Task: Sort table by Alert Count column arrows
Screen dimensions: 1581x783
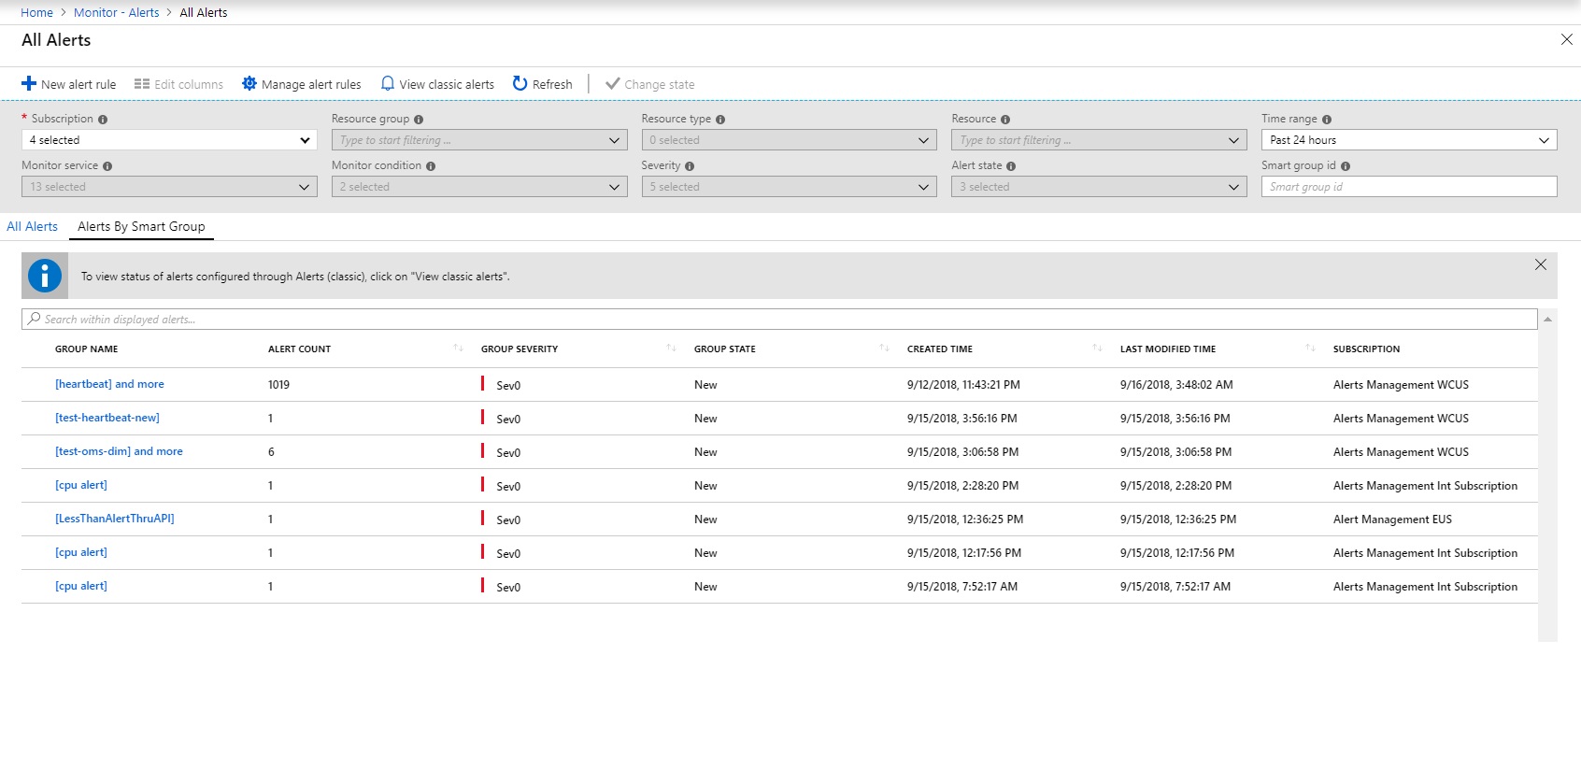Action: [x=458, y=349]
